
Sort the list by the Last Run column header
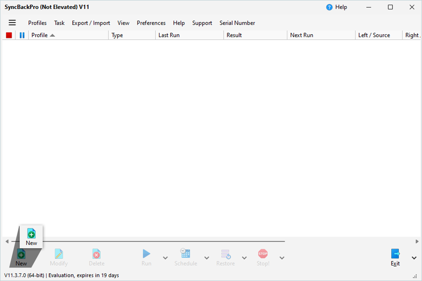click(x=189, y=35)
